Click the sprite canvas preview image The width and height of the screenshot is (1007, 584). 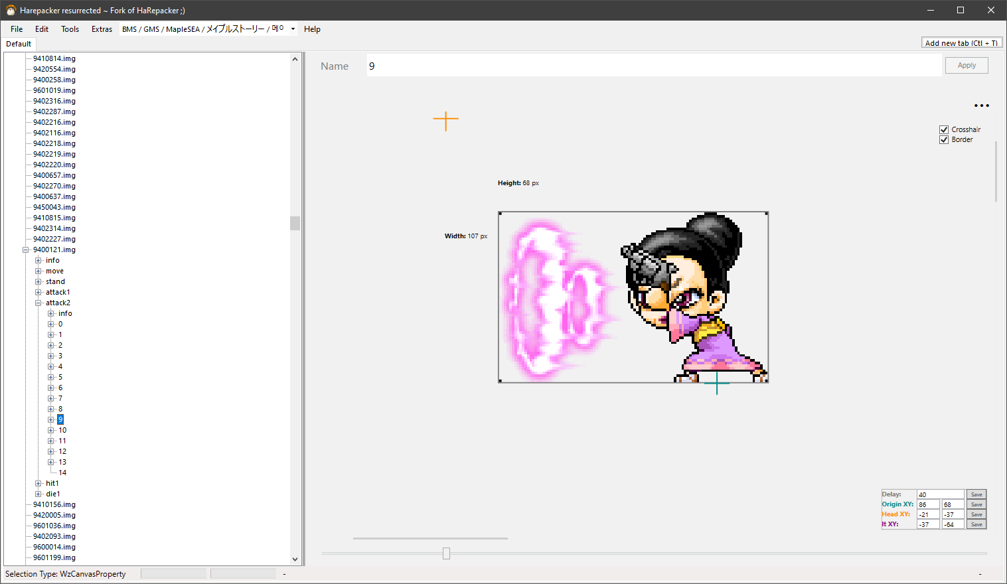633,297
